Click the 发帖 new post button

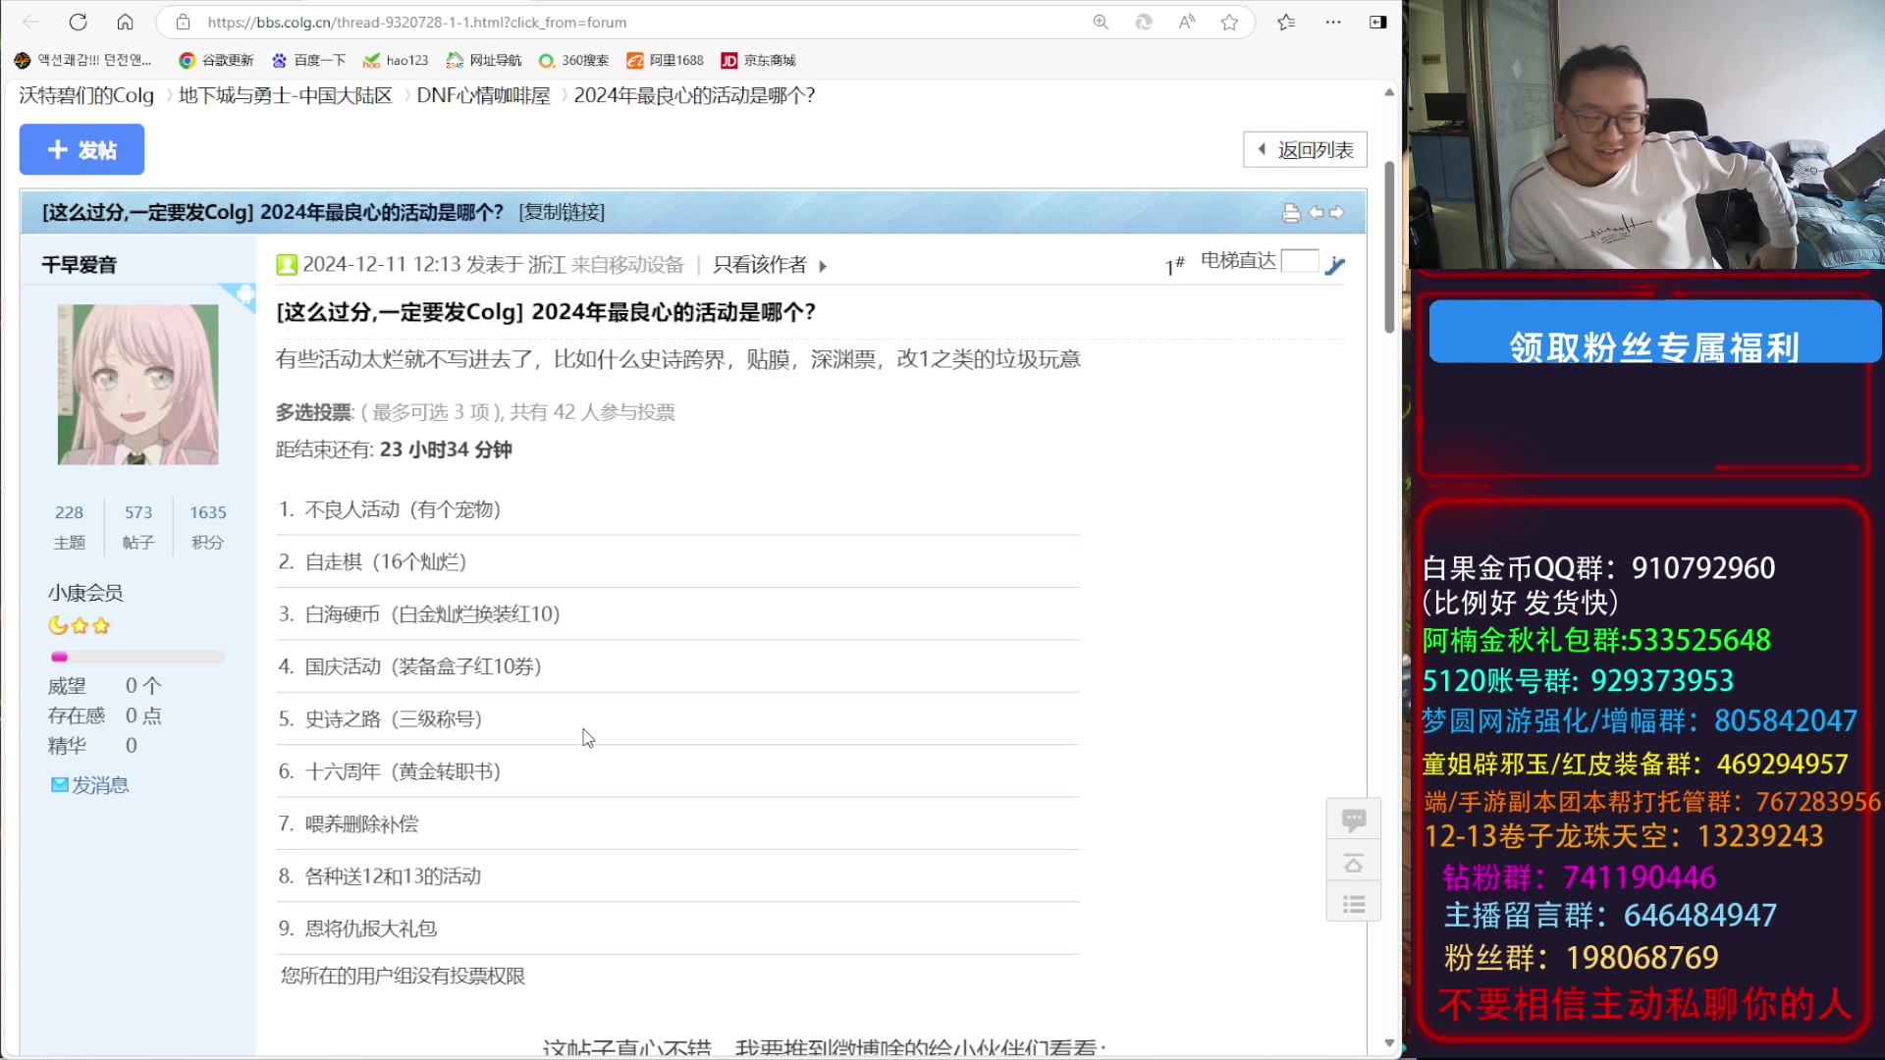81,149
